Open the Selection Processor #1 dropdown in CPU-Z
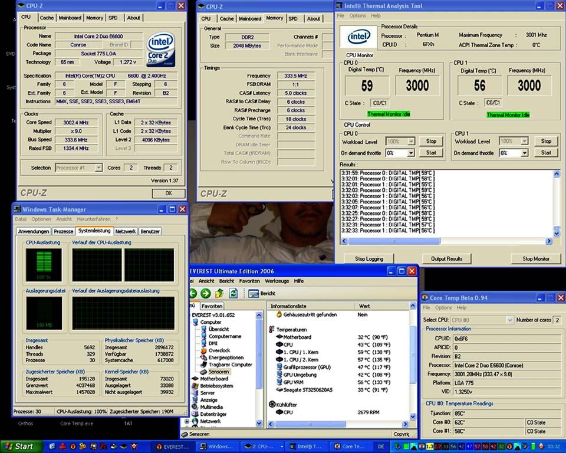The image size is (566, 453). (x=98, y=168)
